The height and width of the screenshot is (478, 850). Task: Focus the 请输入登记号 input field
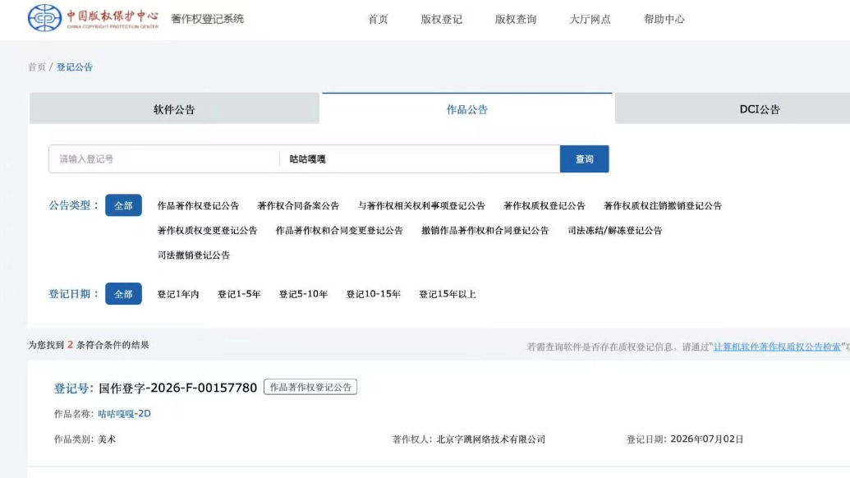pyautogui.click(x=163, y=159)
